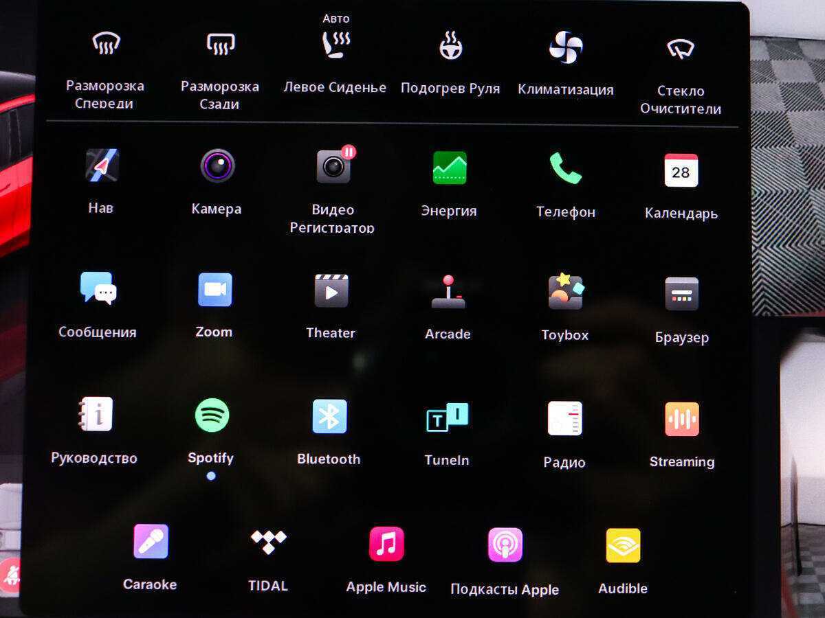Open the Календарь calendar app
Screen dimensions: 825x618
coord(681,170)
